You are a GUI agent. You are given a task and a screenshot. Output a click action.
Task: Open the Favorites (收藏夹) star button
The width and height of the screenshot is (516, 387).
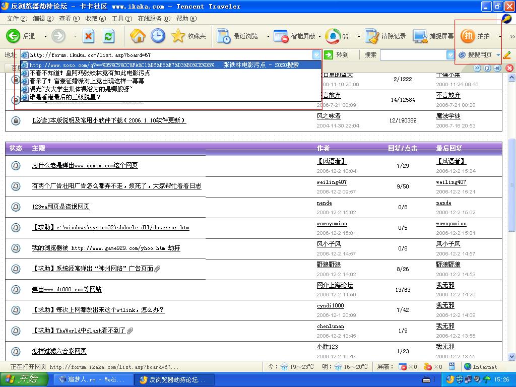189,36
